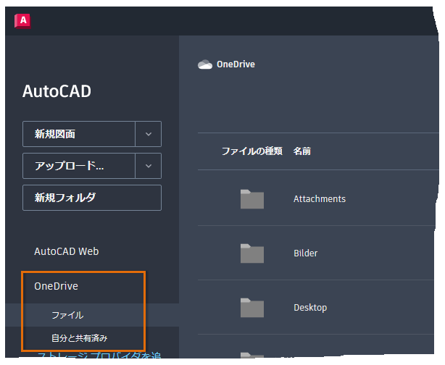This screenshot has width=445, height=365.
Task: Click the 新規フォルダ button
Action: (x=92, y=198)
